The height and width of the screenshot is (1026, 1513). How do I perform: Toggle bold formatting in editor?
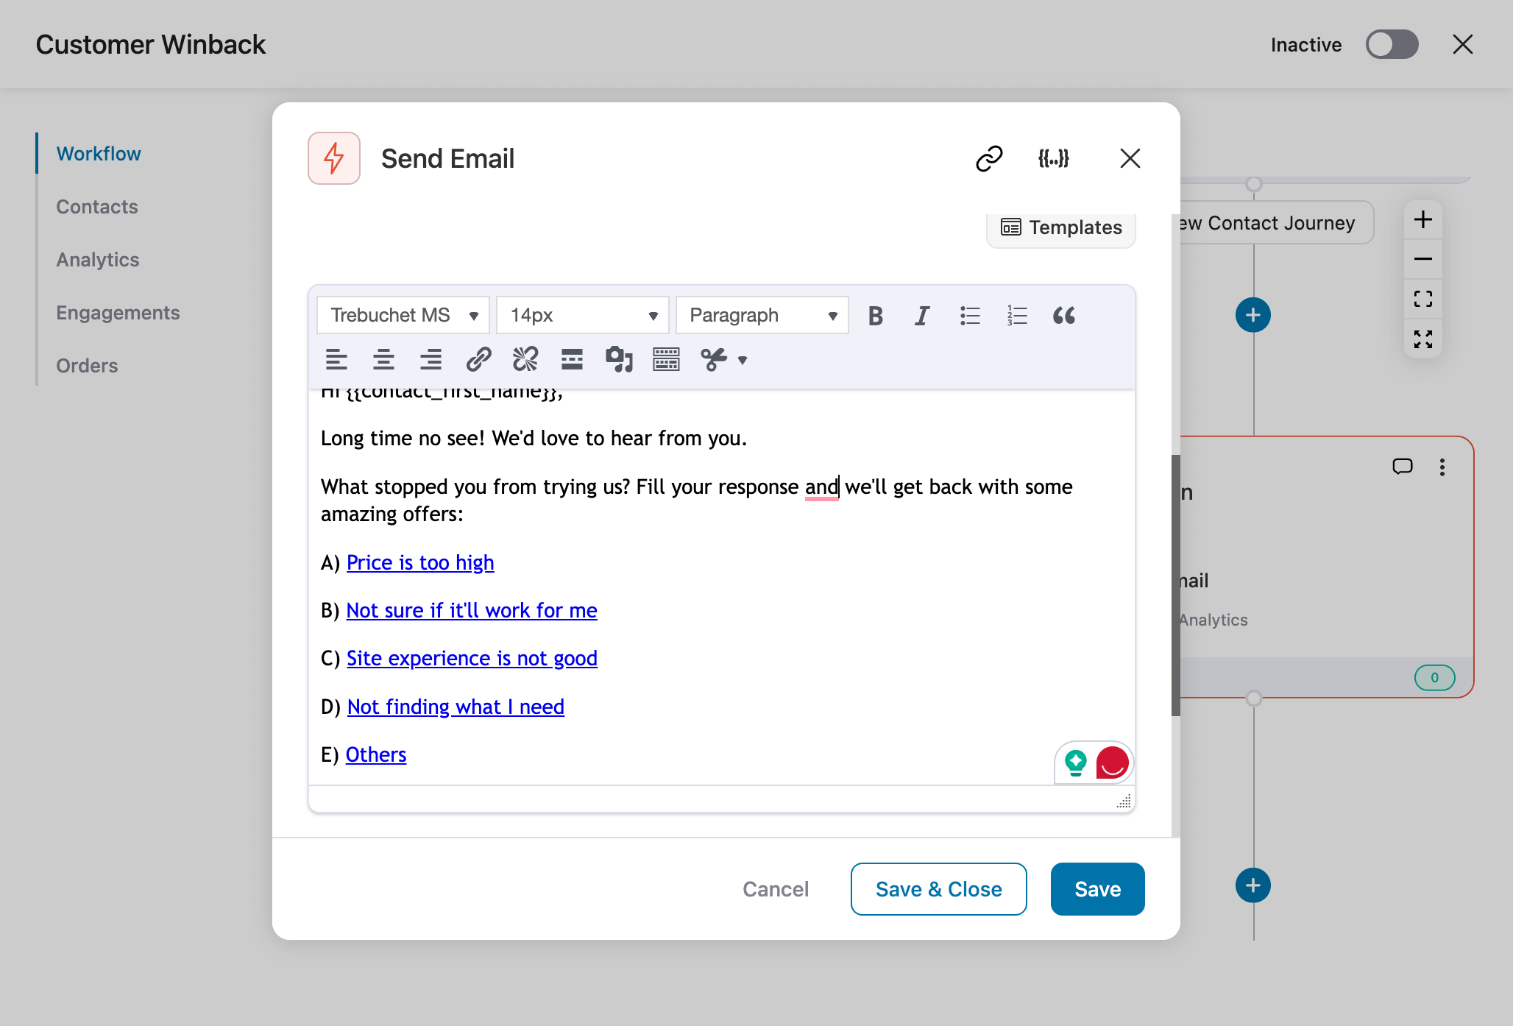point(875,316)
